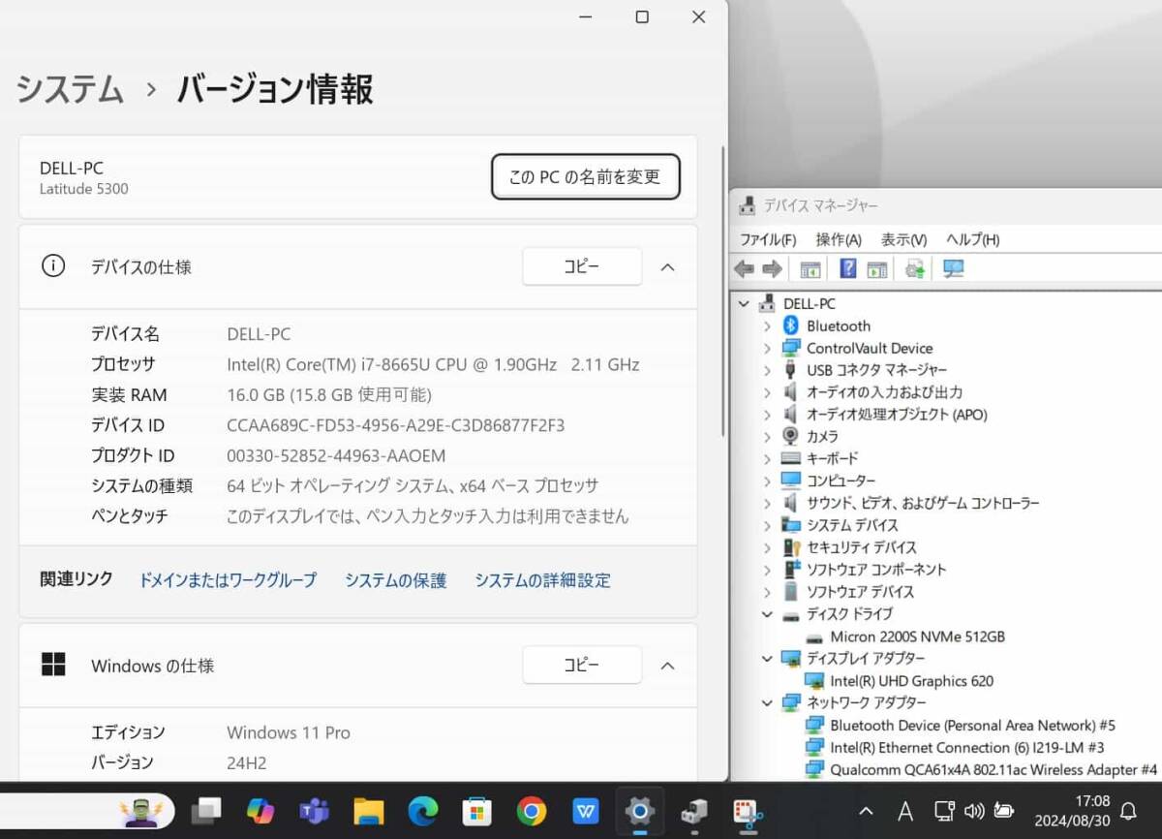Open the システムの詳細設定 link
The width and height of the screenshot is (1162, 839).
click(x=542, y=580)
